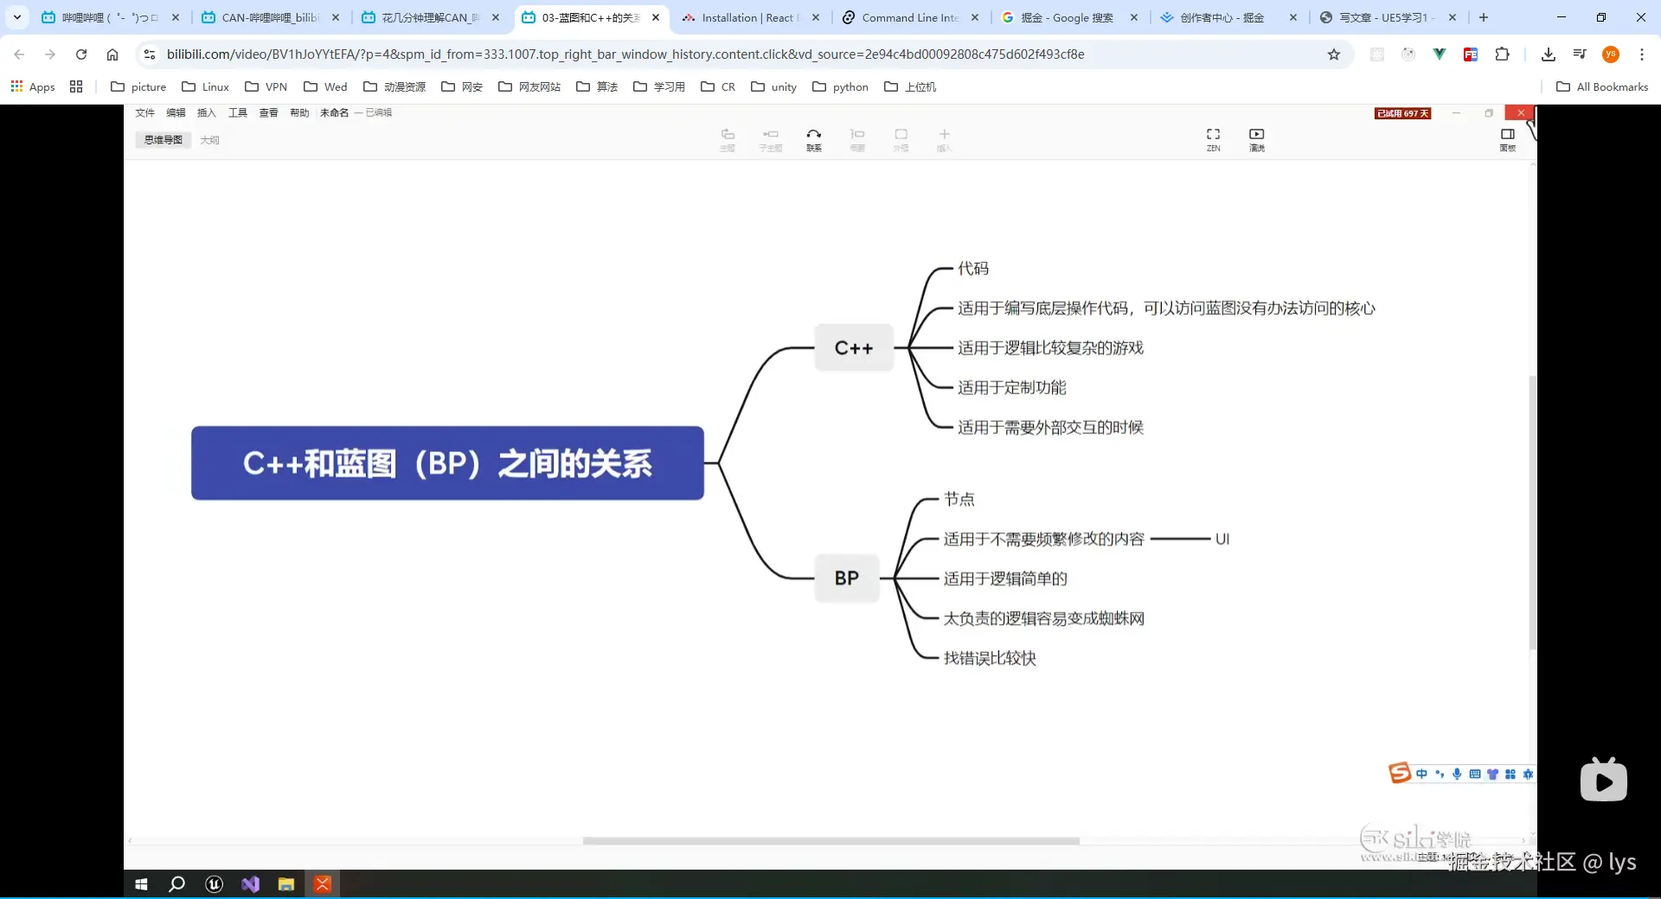Toggle Chinese/English input in Sogou bar
This screenshot has width=1661, height=899.
[x=1422, y=774]
